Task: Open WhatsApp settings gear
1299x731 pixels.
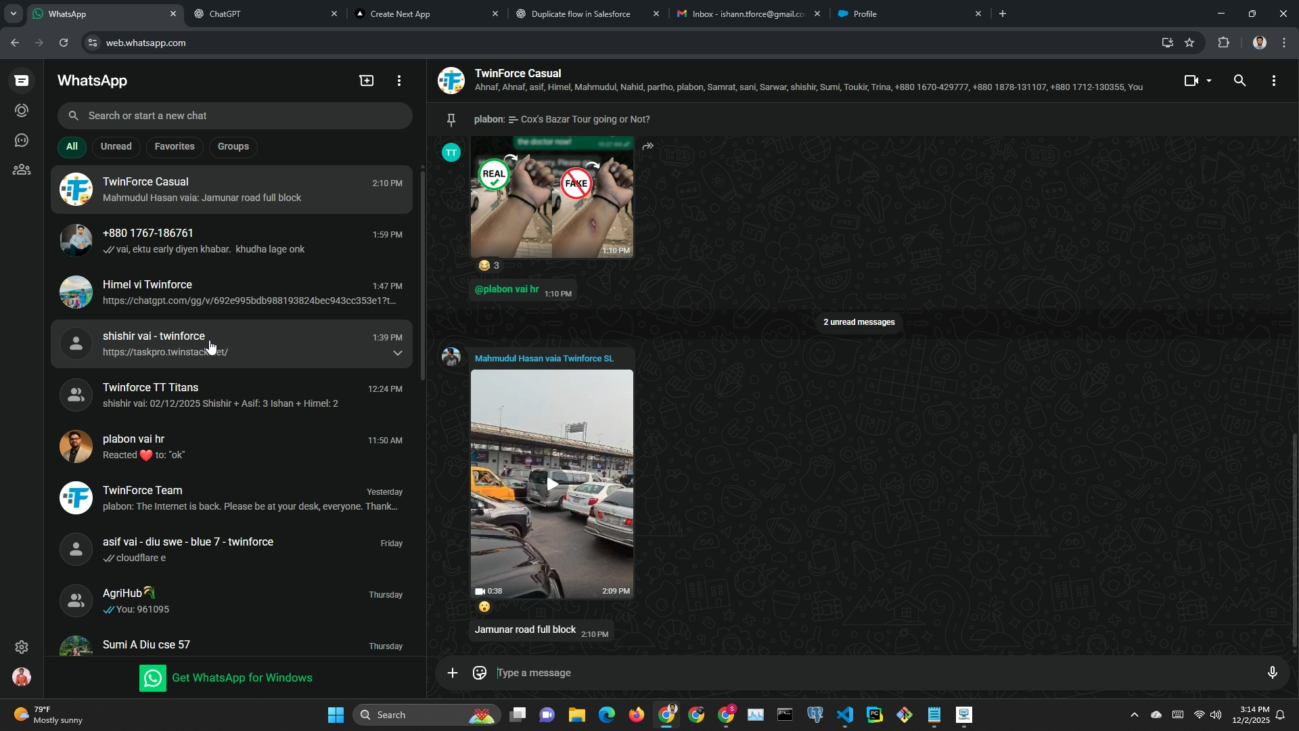Action: pyautogui.click(x=22, y=647)
